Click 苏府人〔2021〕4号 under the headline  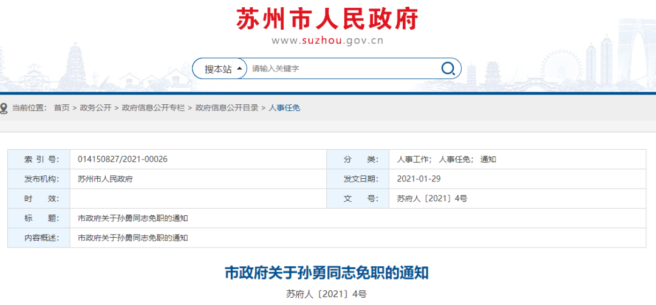pyautogui.click(x=326, y=295)
